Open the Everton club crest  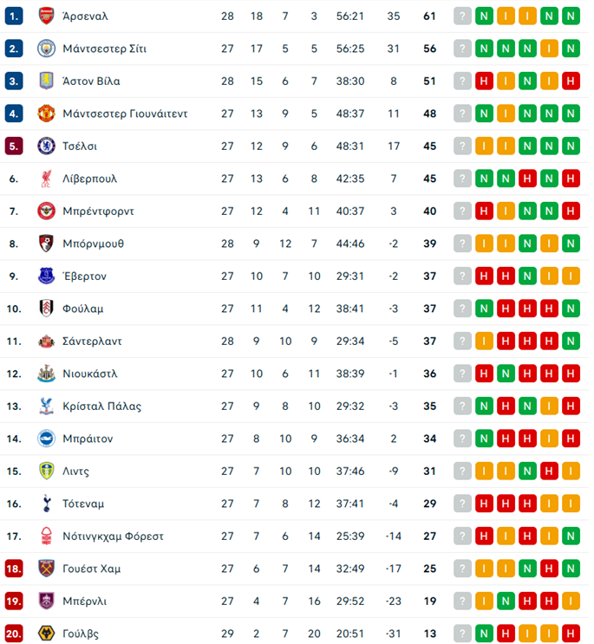coord(46,276)
